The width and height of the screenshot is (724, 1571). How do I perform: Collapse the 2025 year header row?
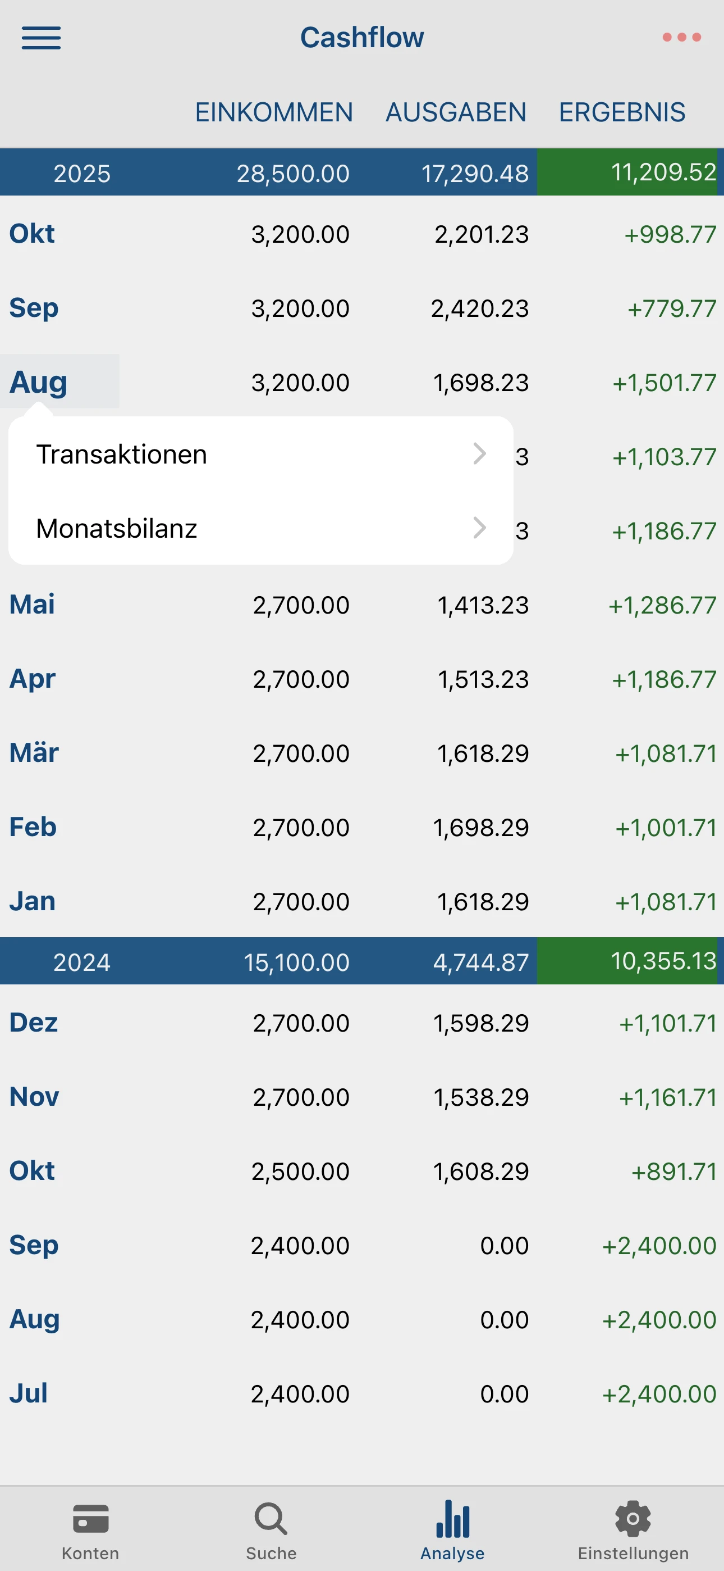[x=83, y=174]
